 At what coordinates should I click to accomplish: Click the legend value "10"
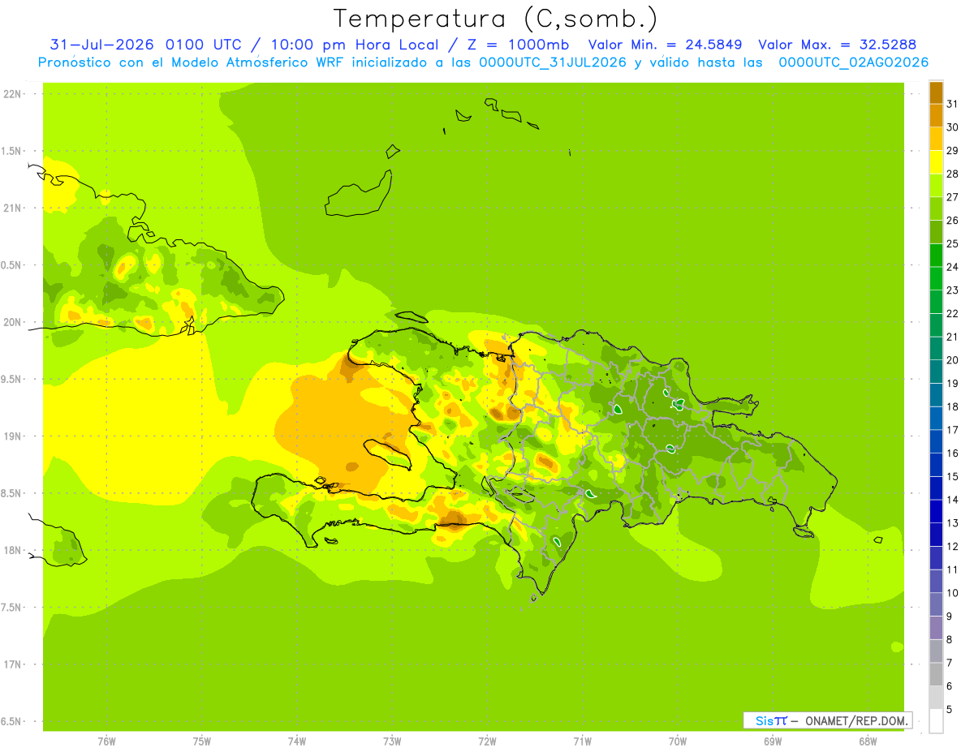(x=953, y=593)
